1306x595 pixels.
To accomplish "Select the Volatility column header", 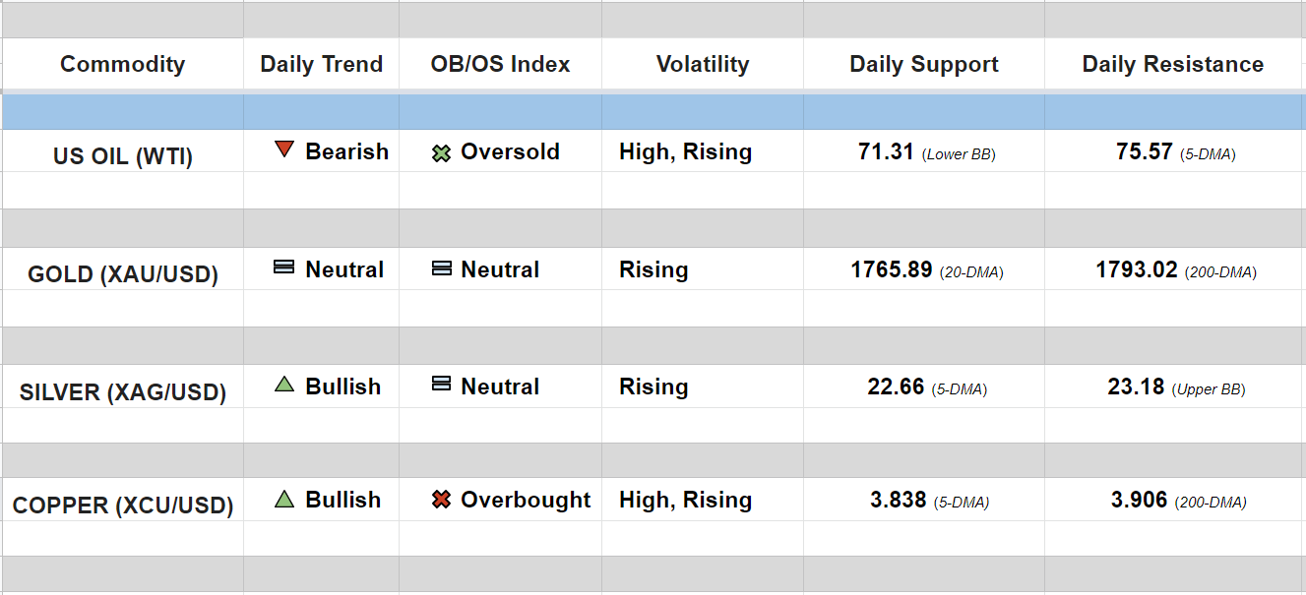I will 702,65.
